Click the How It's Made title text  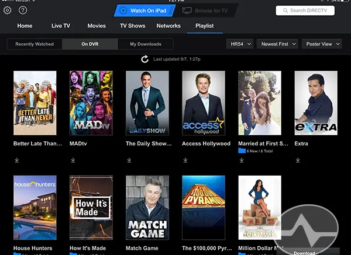click(88, 248)
